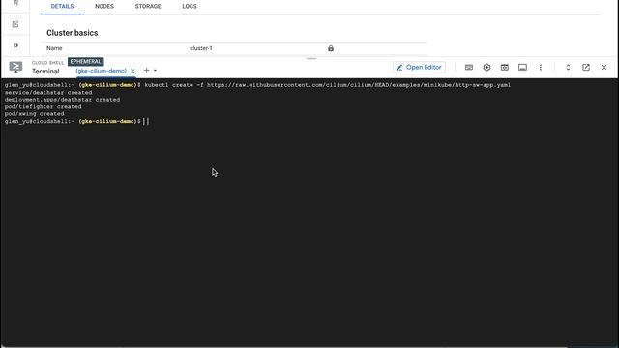Click the 'deployment.apps/deathstar created' line
The height and width of the screenshot is (348, 619).
click(62, 100)
